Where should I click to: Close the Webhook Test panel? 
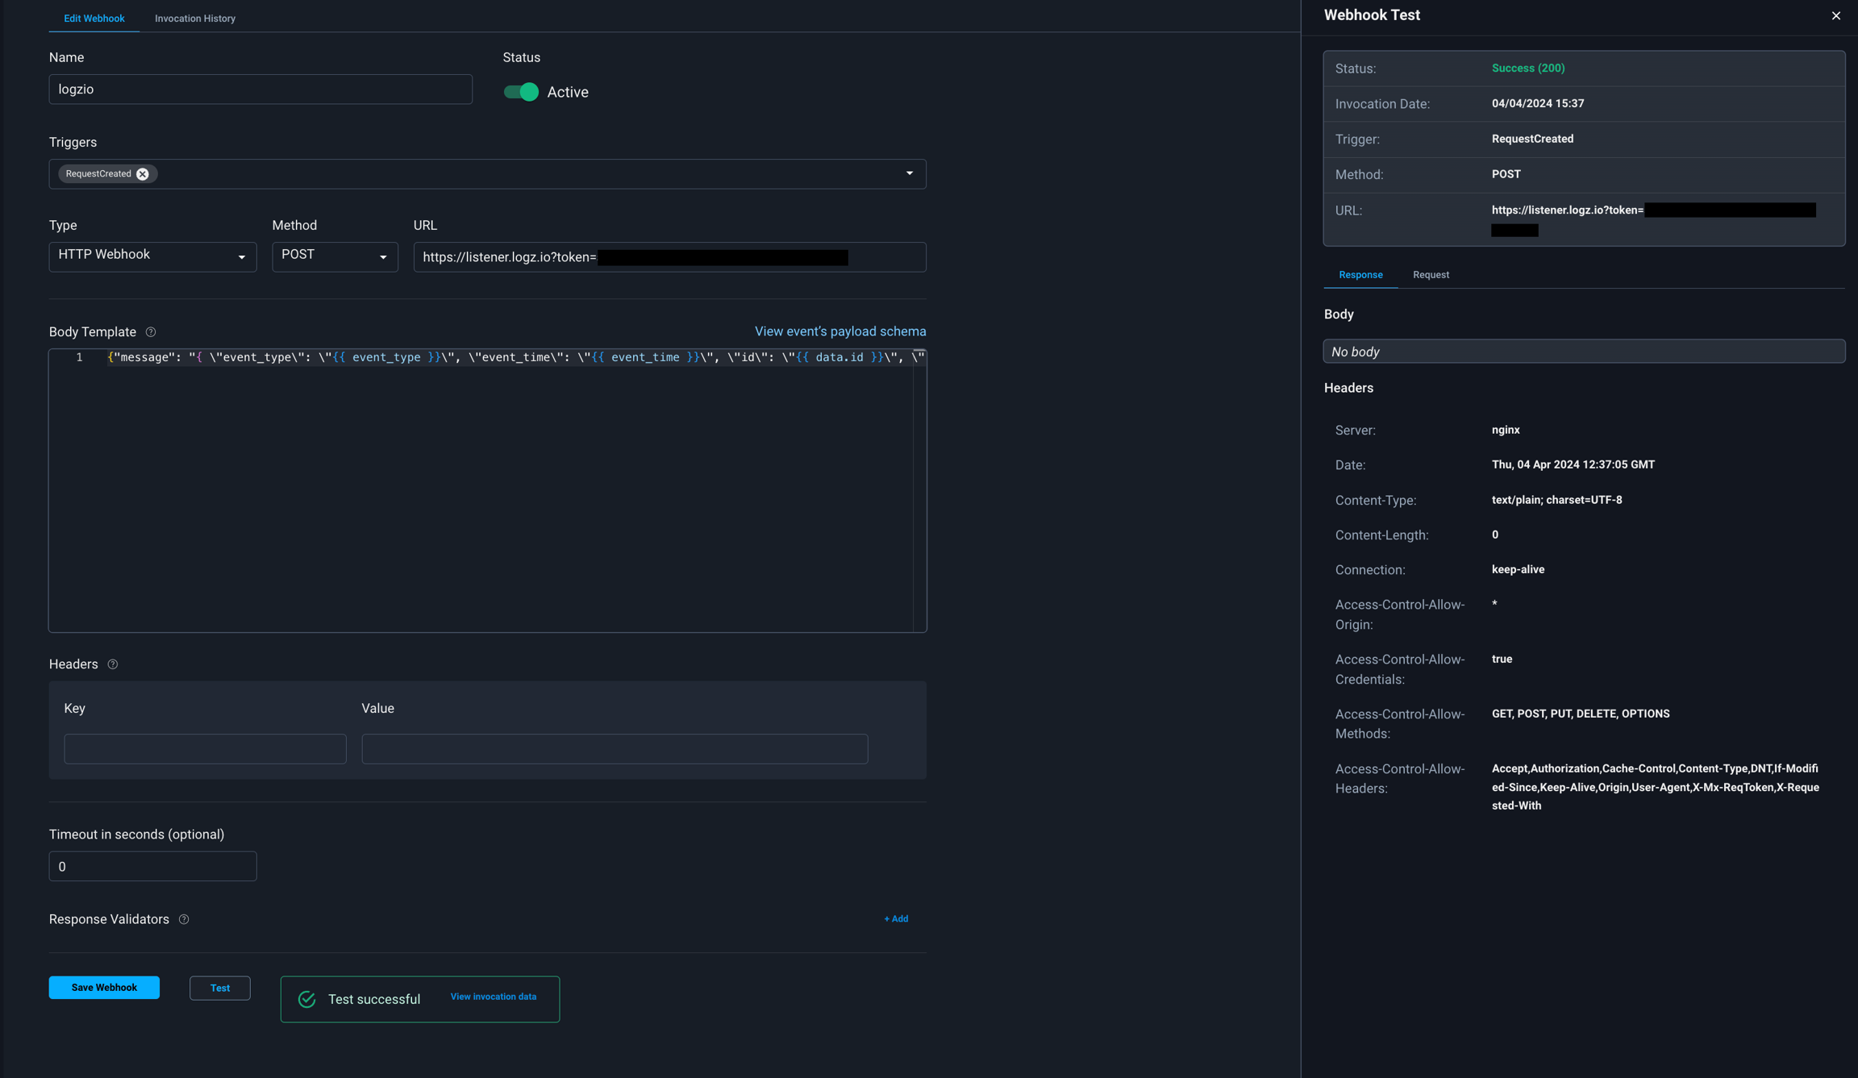pos(1835,16)
